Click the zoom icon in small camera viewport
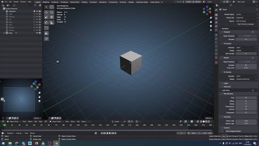Viewport: 259px width, 146px height. pyautogui.click(x=40, y=93)
